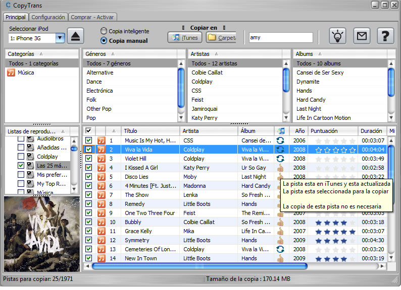Click the Viva la Vida album artwork

click(42, 234)
